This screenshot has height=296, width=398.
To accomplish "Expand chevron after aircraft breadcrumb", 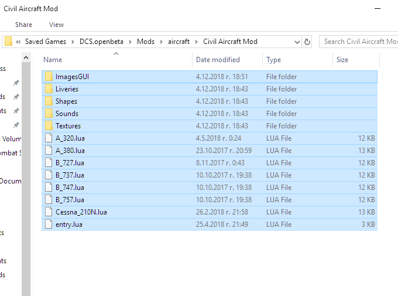I will 196,42.
